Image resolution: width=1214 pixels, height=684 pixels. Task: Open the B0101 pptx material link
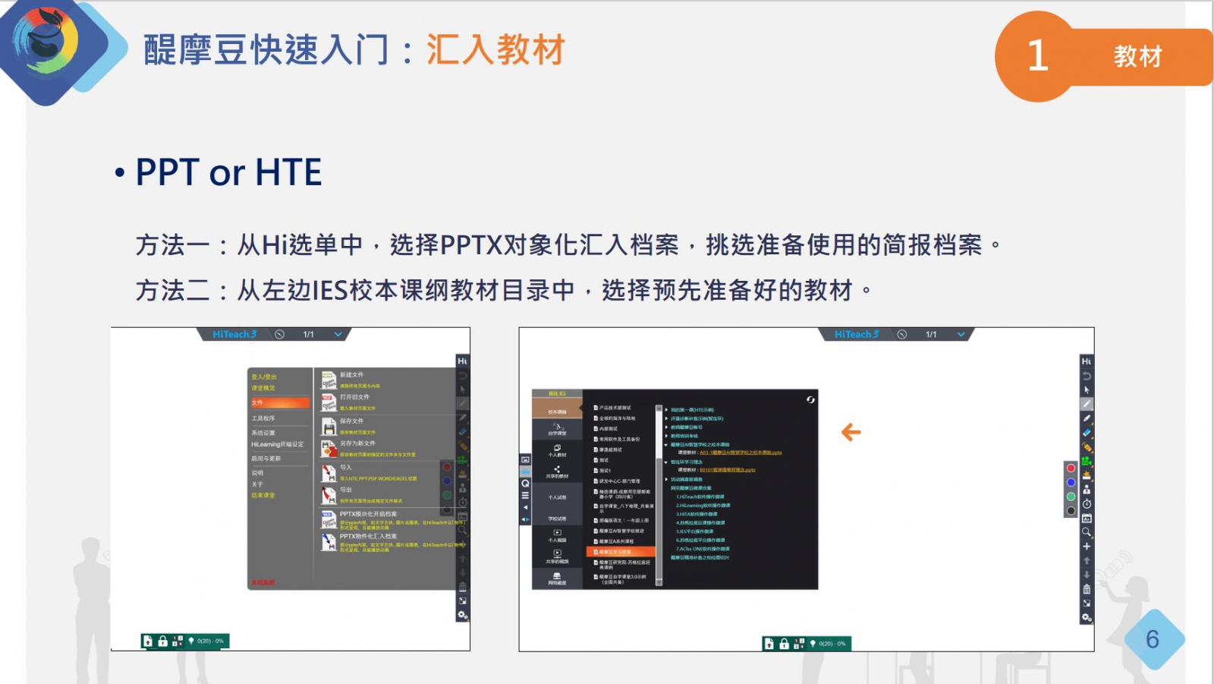coord(727,470)
